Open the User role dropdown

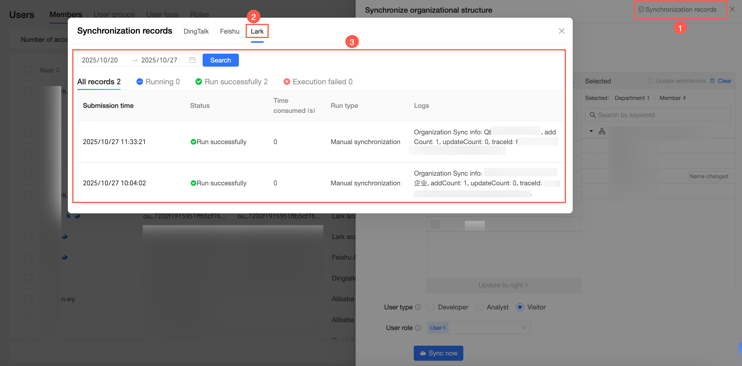pos(523,328)
